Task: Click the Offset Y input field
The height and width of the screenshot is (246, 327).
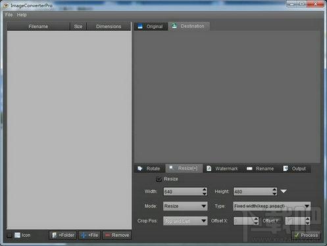Action: point(295,221)
